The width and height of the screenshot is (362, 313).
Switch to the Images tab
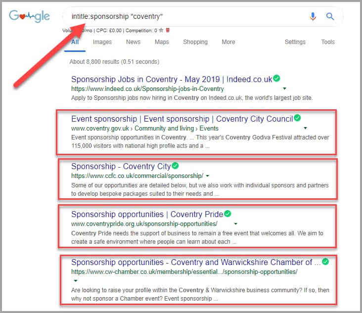click(102, 42)
